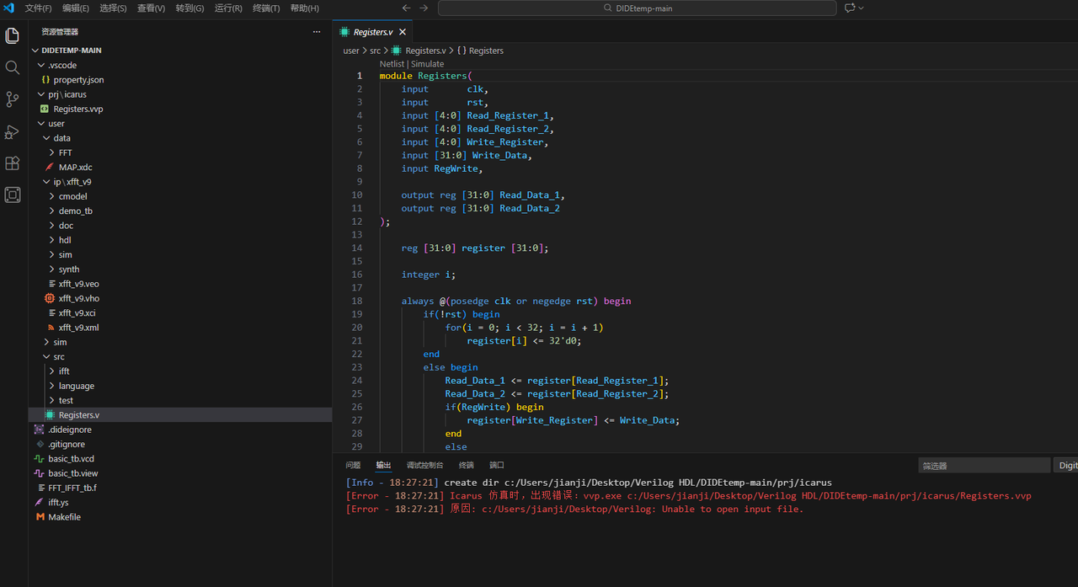Open Run and Debug view icon
The image size is (1078, 587).
coord(13,131)
